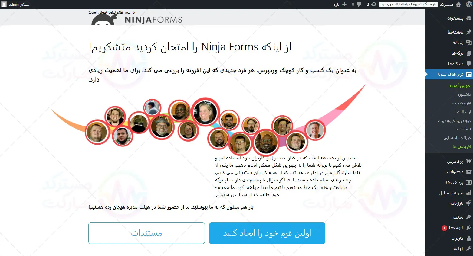Image resolution: width=473 pixels, height=256 pixels.
Task: Click the plus "تازه" new content item
Action: 340,4
